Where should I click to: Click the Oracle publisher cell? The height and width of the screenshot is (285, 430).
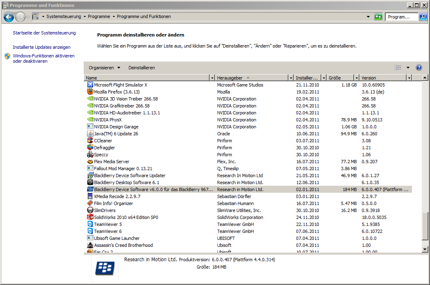[x=224, y=134]
